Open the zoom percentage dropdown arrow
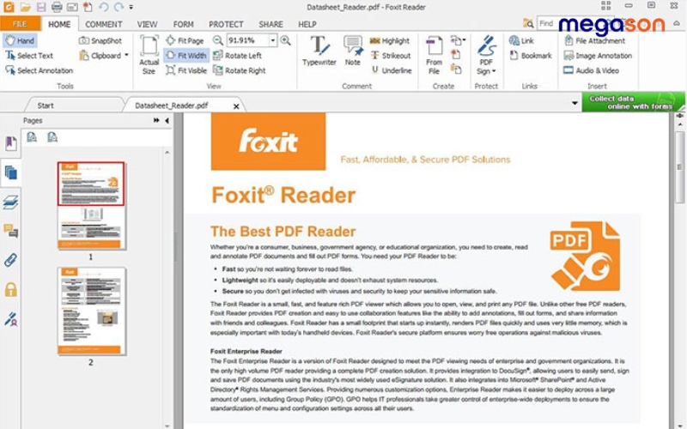 pos(273,40)
